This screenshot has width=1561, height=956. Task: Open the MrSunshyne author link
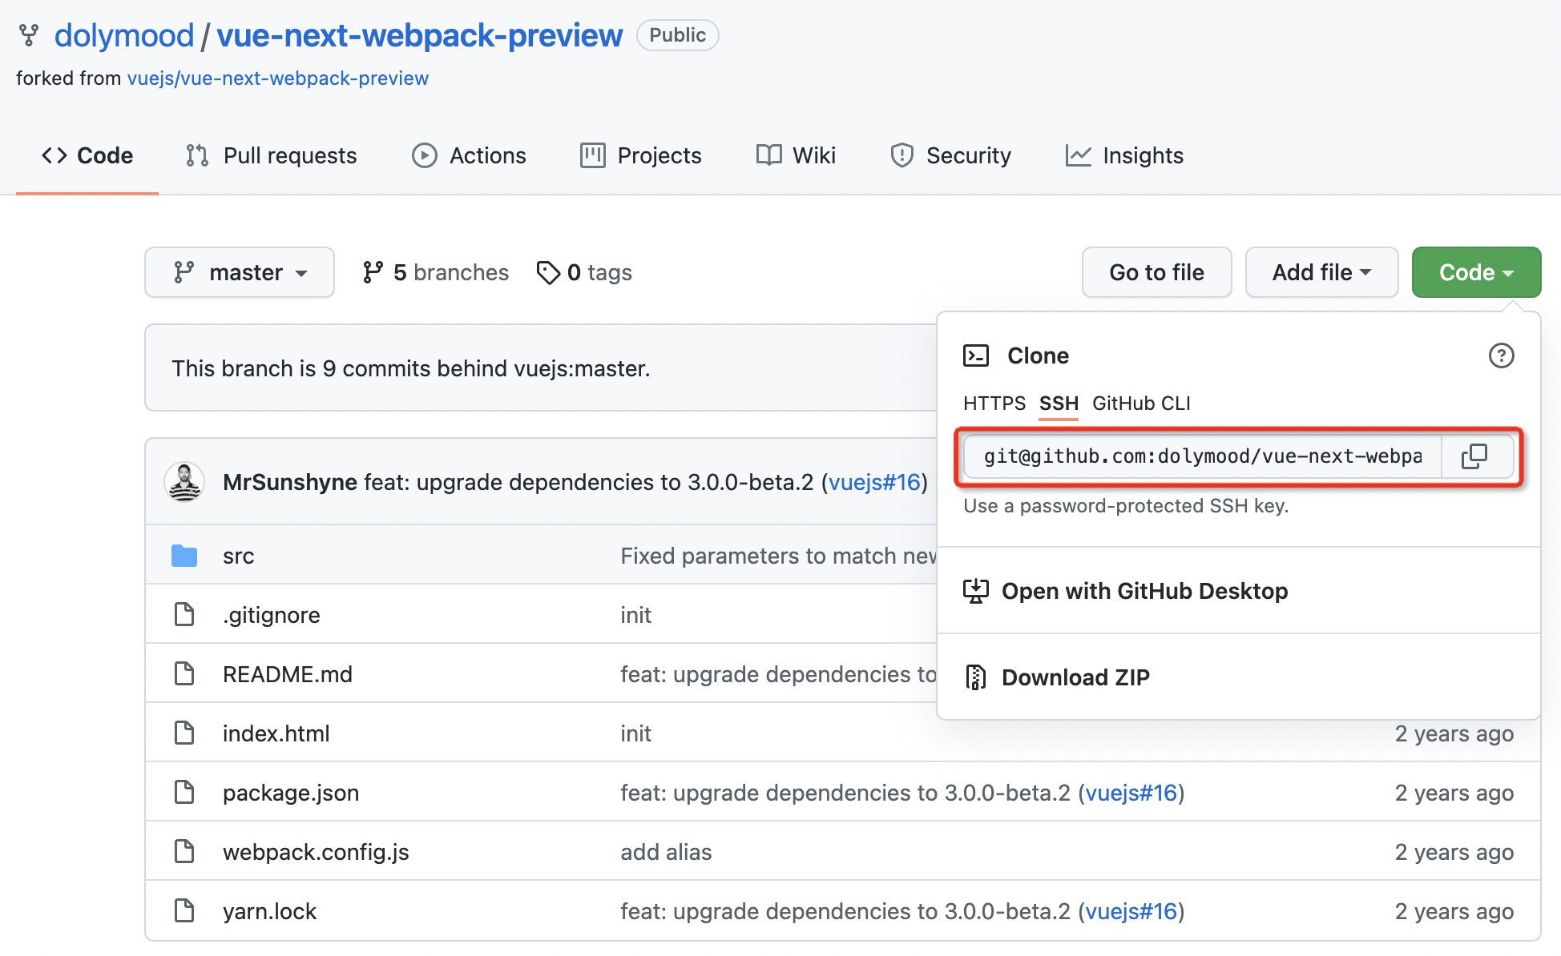290,482
